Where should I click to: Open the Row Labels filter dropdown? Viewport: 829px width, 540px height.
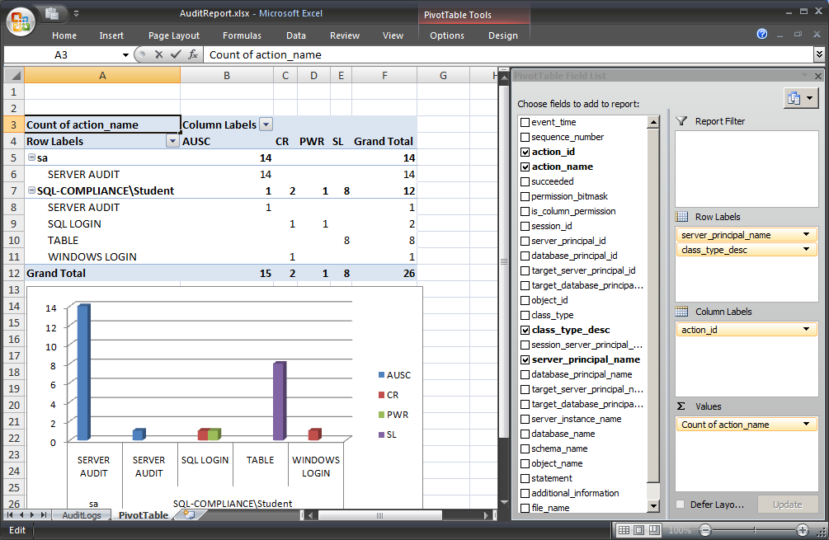click(172, 141)
